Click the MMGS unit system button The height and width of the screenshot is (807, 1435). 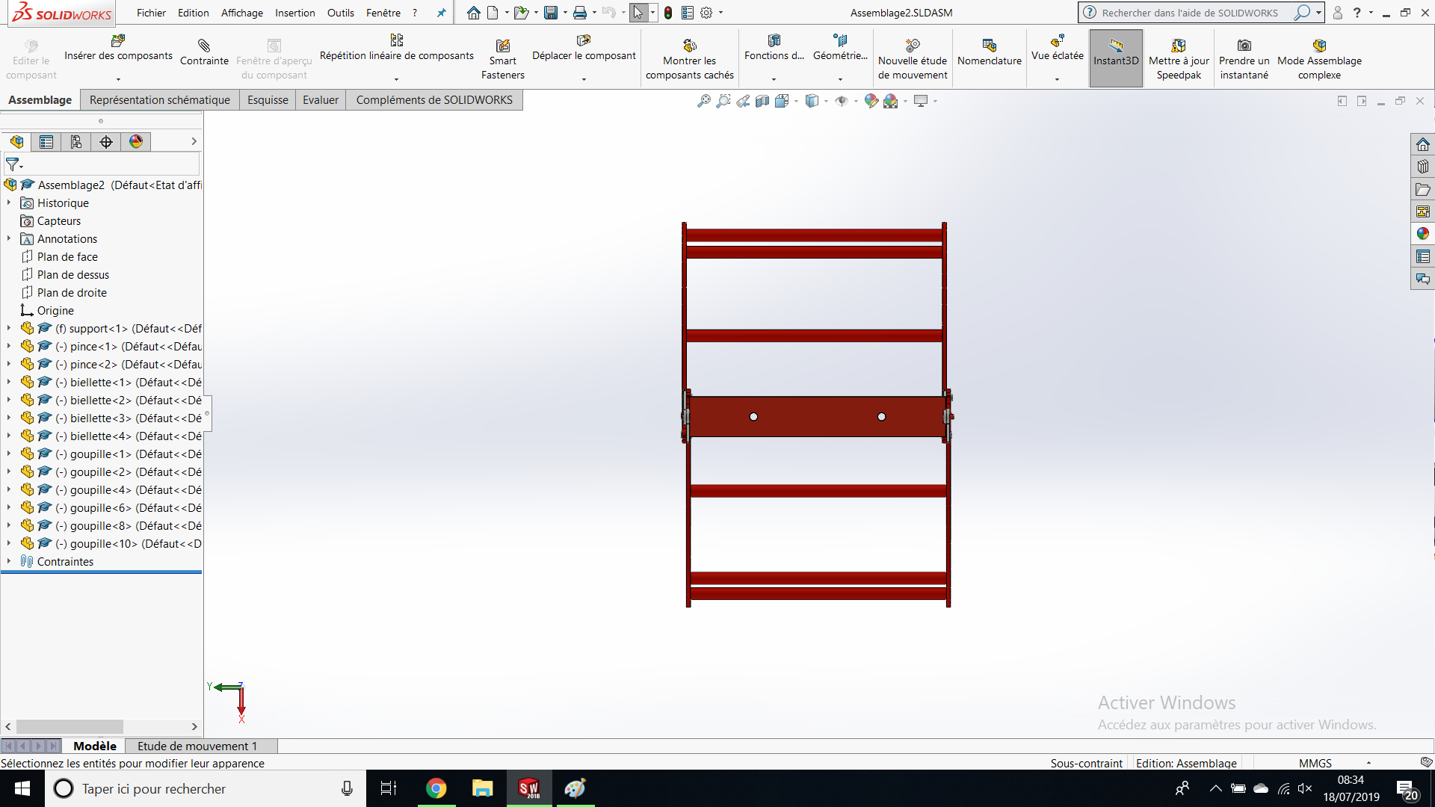[1315, 763]
